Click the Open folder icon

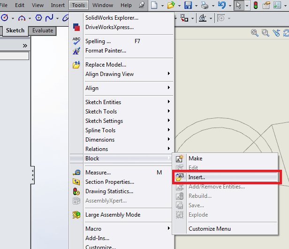click(171, 5)
